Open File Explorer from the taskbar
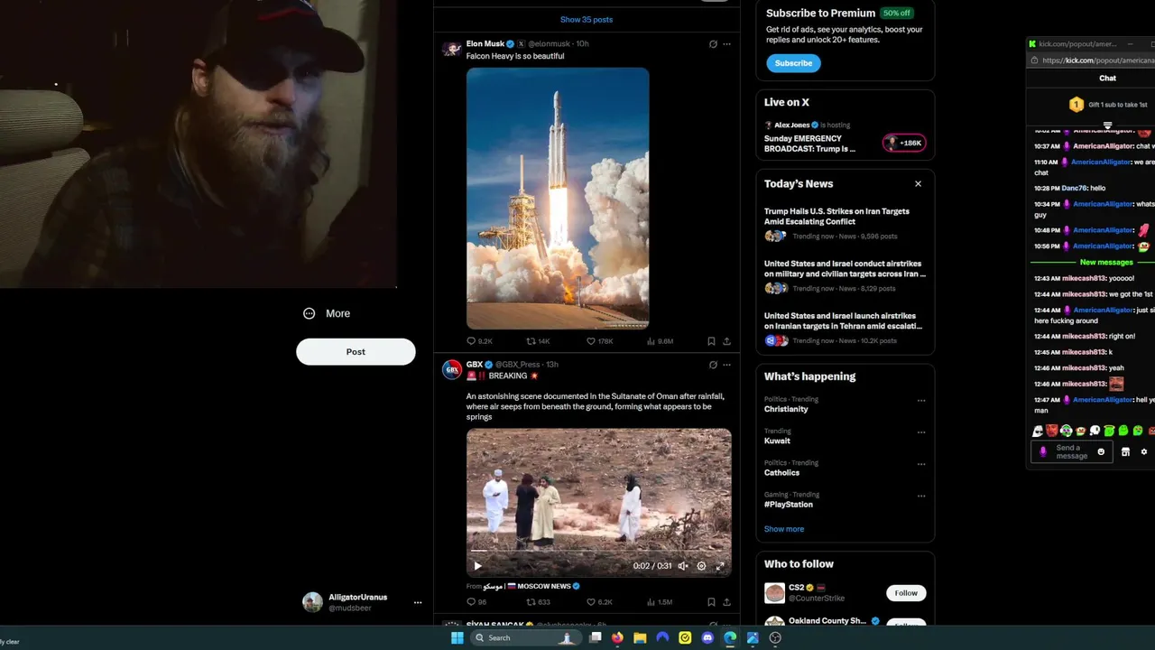This screenshot has height=650, width=1155. click(640, 638)
